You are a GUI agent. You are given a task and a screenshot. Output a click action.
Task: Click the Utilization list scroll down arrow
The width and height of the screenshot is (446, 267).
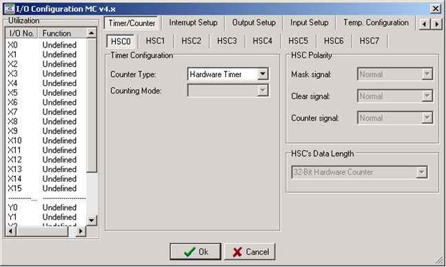click(91, 220)
